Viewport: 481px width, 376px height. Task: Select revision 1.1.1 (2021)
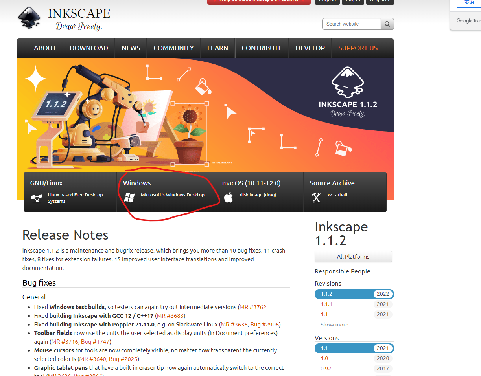(x=354, y=304)
